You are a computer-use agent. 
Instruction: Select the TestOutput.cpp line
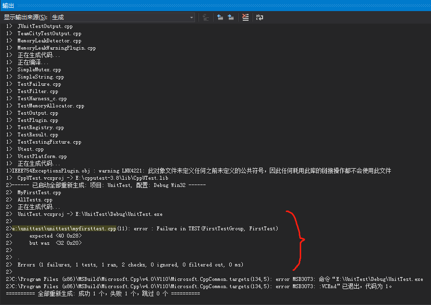tap(32, 113)
